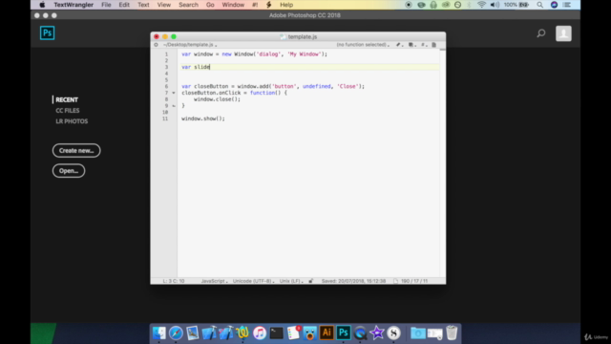611x344 pixels.
Task: Select the RECENT section in Photoshop
Action: point(67,99)
